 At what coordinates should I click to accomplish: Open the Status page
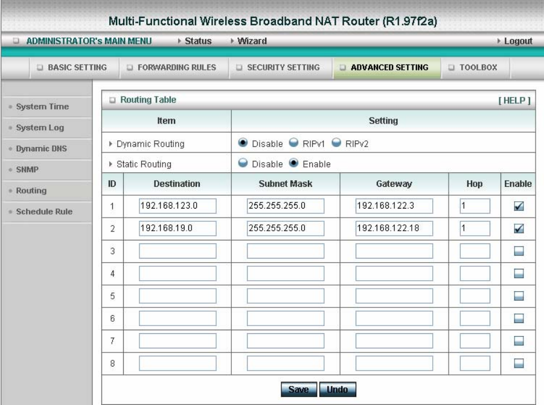[x=198, y=41]
